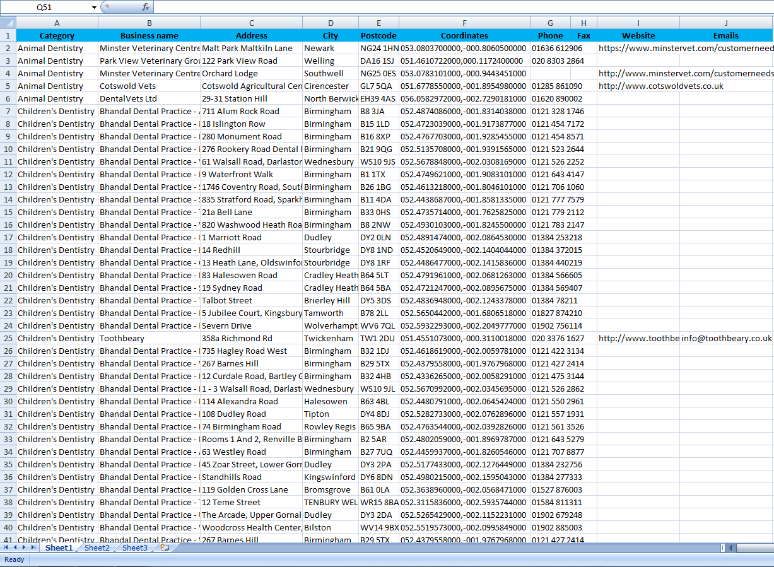Image resolution: width=774 pixels, height=567 pixels.
Task: Open the Name Box dropdown arrow
Action: 95,7
